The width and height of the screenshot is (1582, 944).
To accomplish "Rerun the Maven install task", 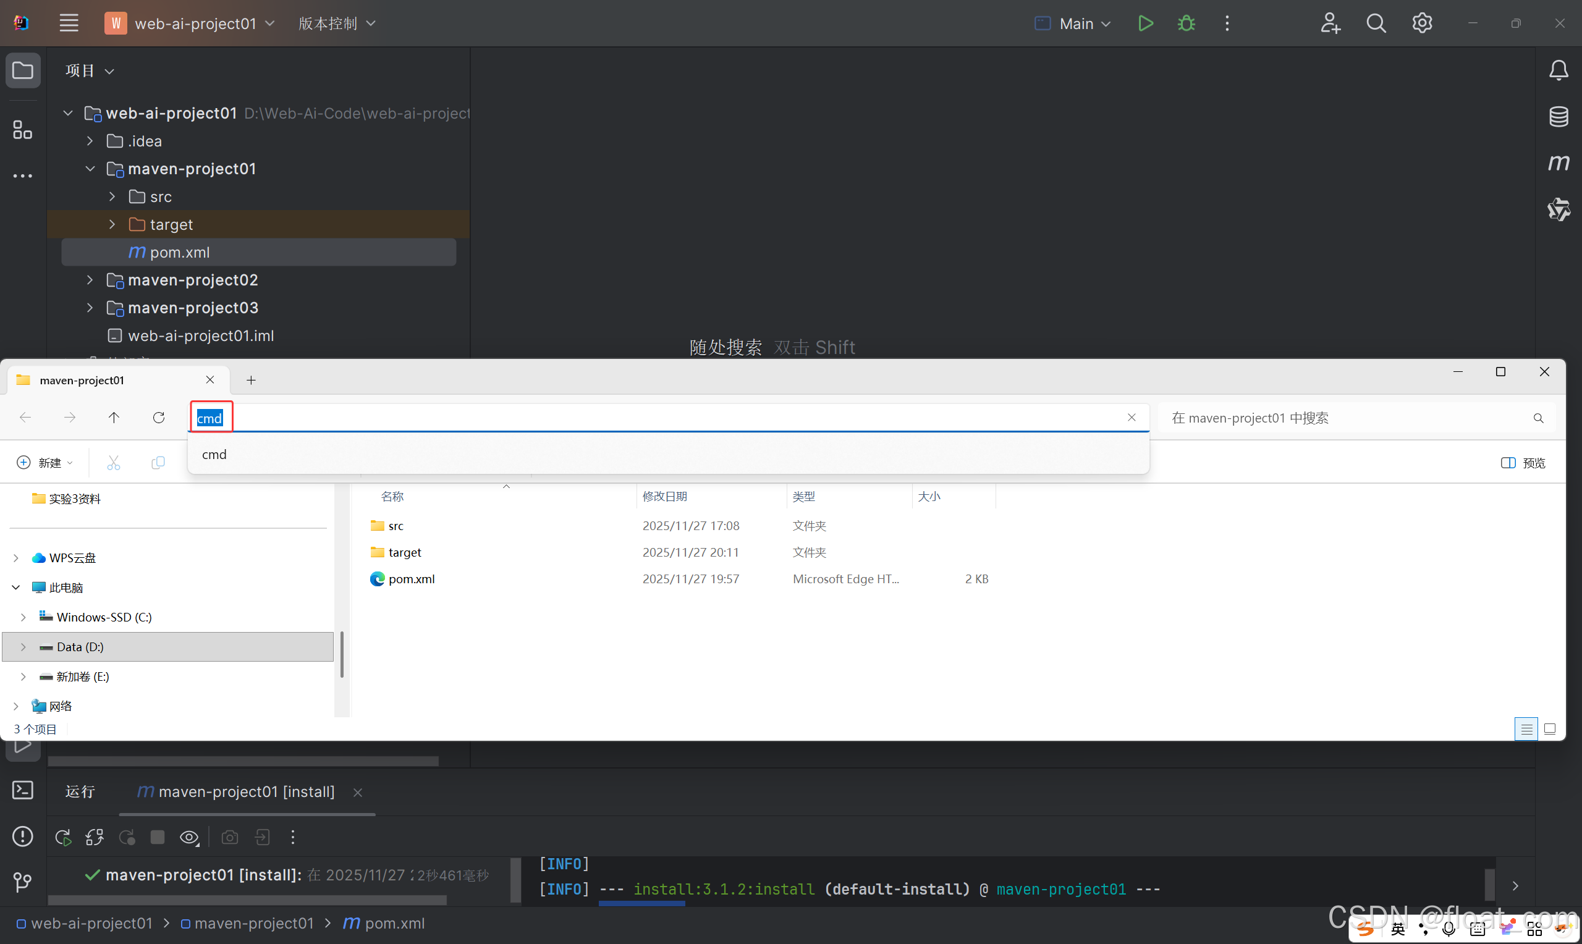I will tap(63, 837).
